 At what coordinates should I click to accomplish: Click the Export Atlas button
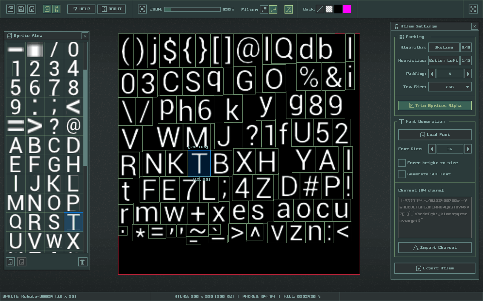tap(435, 268)
